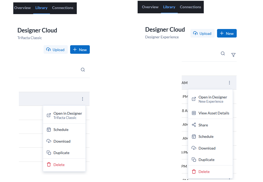The height and width of the screenshot is (182, 263).
Task: Select the Share icon in Designer Experience menu
Action: (193, 125)
